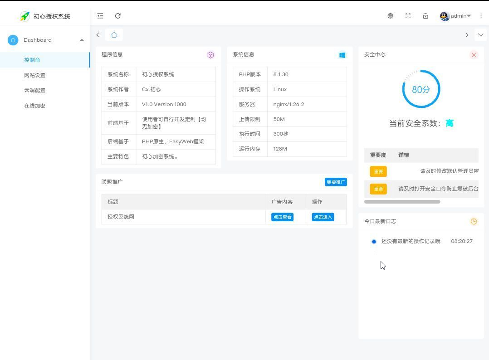489x360 pixels.
Task: Click the admin penguin avatar
Action: click(x=444, y=16)
